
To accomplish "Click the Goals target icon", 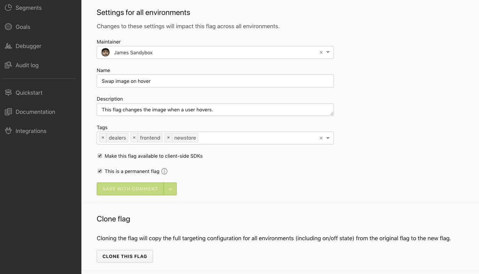I will tap(8, 27).
